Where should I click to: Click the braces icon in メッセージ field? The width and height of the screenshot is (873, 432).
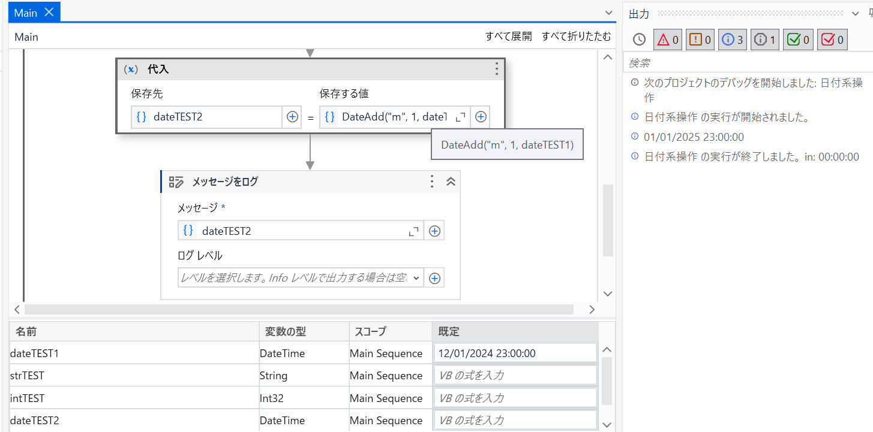pyautogui.click(x=188, y=231)
